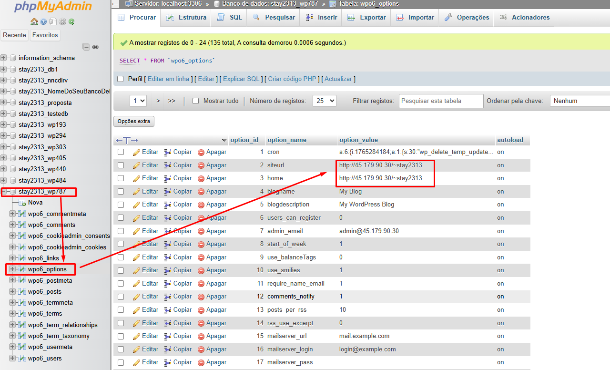
Task: Open the phpMyAdmin home page icon
Action: point(34,22)
